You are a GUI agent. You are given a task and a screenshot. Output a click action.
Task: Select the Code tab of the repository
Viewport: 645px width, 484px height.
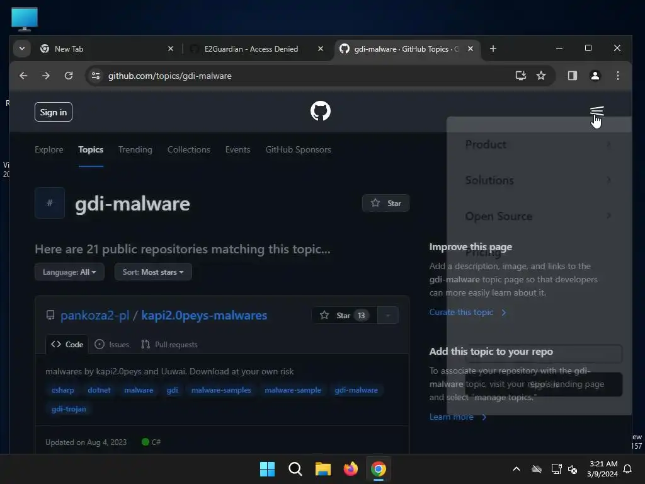67,345
